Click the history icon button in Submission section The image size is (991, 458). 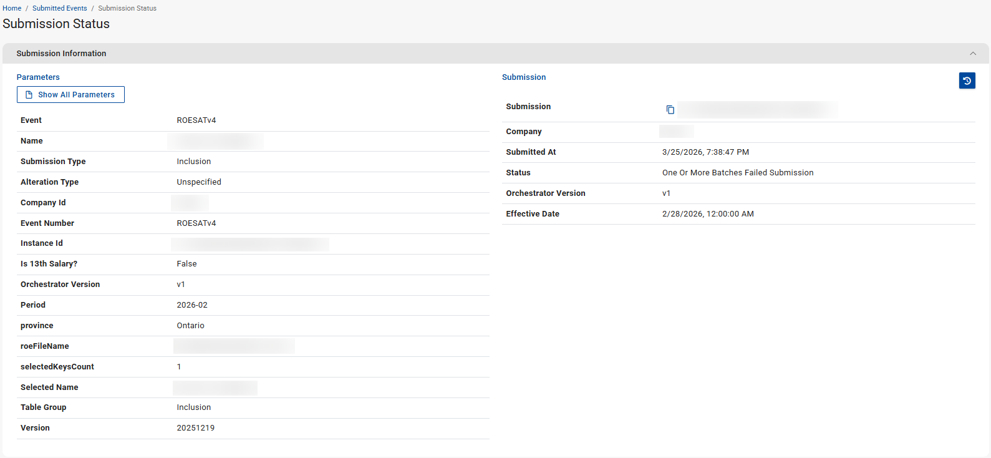tap(967, 80)
